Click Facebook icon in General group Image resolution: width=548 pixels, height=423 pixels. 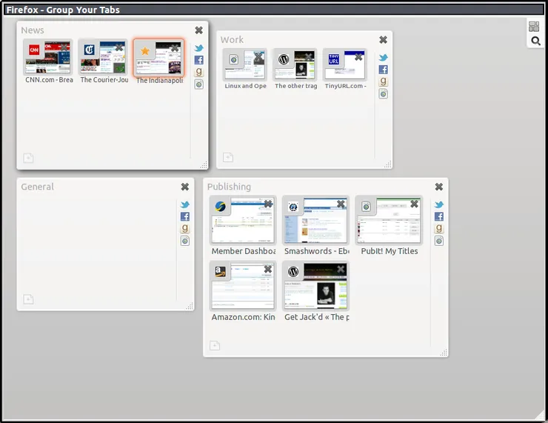tap(185, 216)
